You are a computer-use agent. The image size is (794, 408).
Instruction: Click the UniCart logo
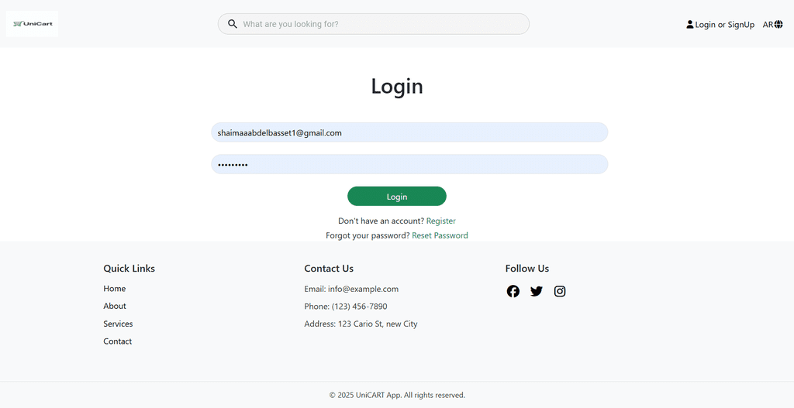[x=33, y=24]
